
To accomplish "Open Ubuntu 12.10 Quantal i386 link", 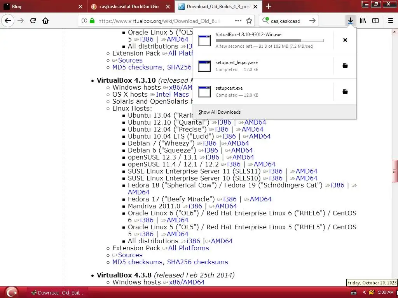I will tap(224, 122).
